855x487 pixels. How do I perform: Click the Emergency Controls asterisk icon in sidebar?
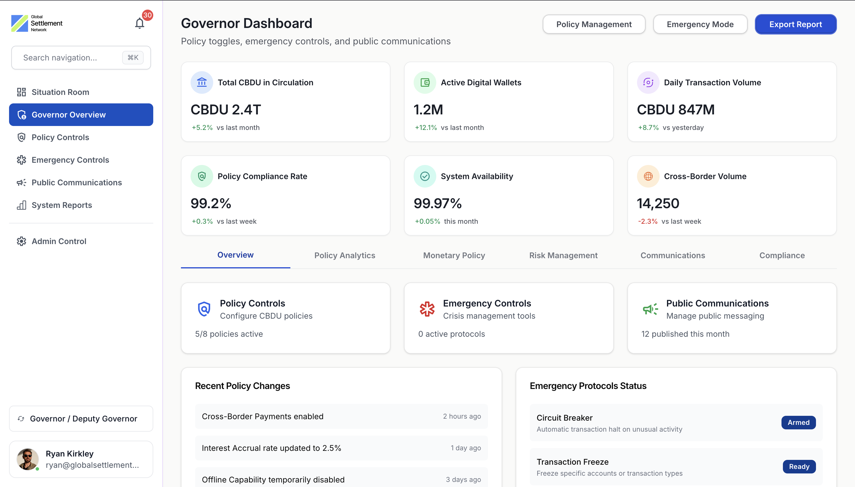click(x=21, y=160)
